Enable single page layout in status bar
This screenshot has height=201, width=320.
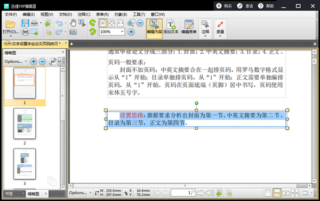pos(268,192)
